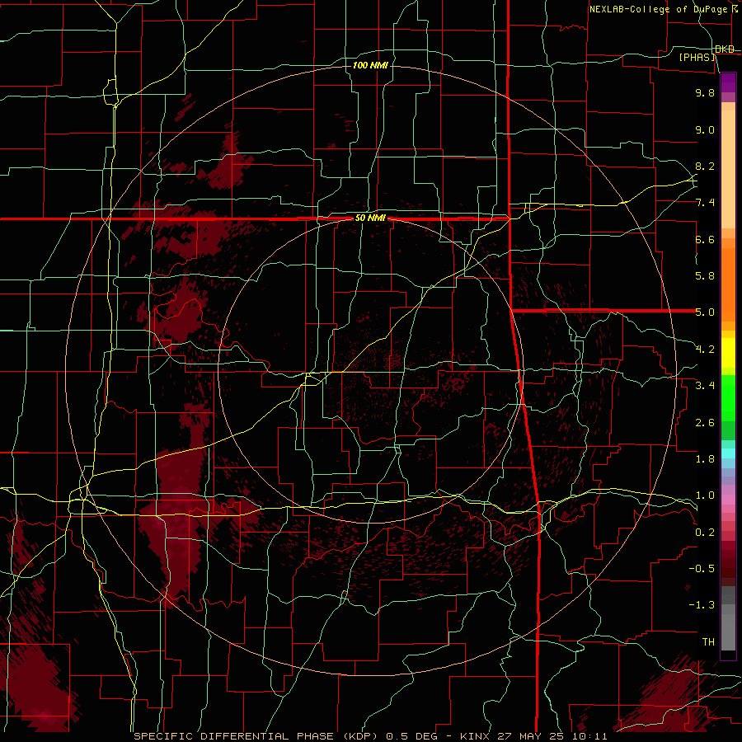Image resolution: width=742 pixels, height=742 pixels.
Task: Pick the pink segment beside 1.0
Action: click(728, 500)
